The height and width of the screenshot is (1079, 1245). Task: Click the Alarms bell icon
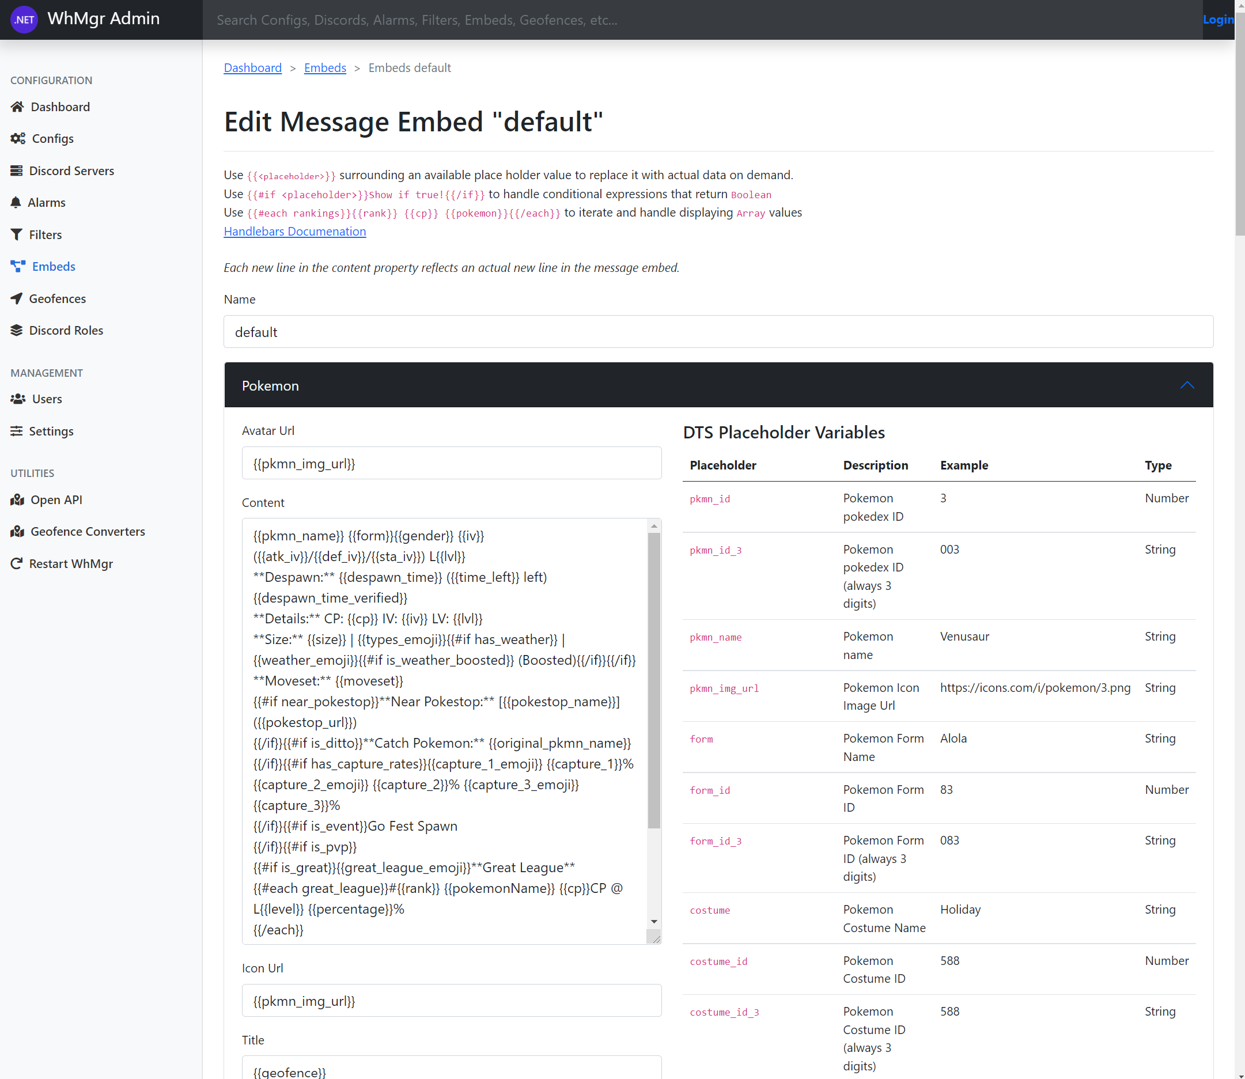(16, 202)
